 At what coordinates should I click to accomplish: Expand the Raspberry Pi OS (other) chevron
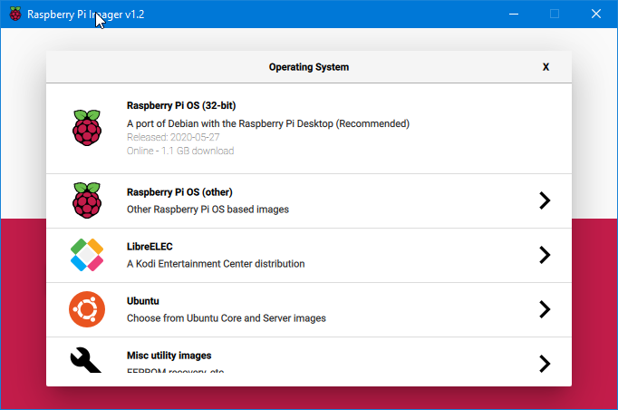click(545, 200)
